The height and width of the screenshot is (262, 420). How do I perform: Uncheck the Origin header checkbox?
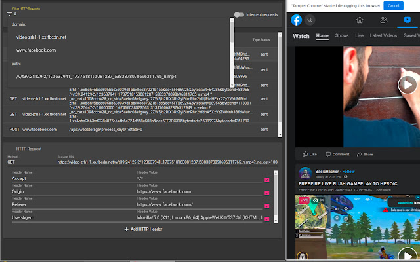pos(266,192)
